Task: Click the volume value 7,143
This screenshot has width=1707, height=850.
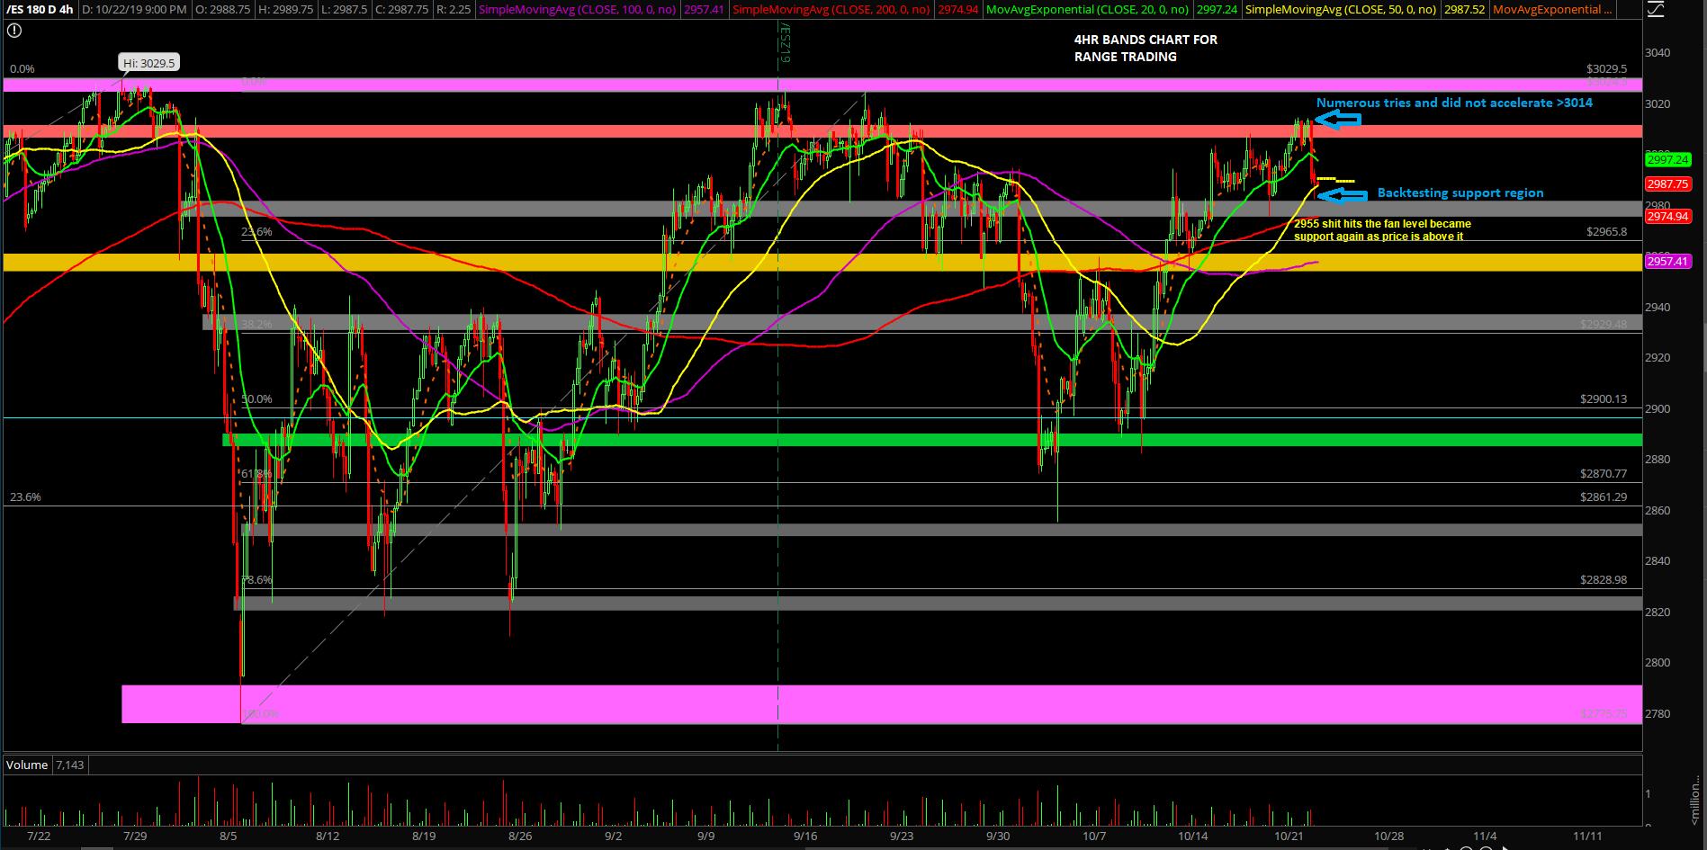Action: pyautogui.click(x=70, y=765)
